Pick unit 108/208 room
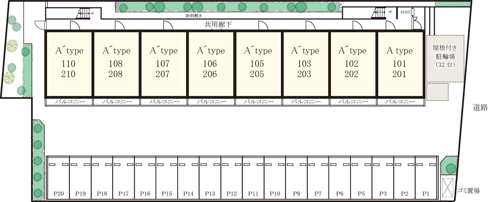Screen dimensions: 488x202 [x=116, y=64]
